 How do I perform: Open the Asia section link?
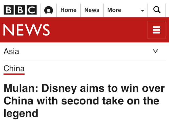(x=11, y=51)
